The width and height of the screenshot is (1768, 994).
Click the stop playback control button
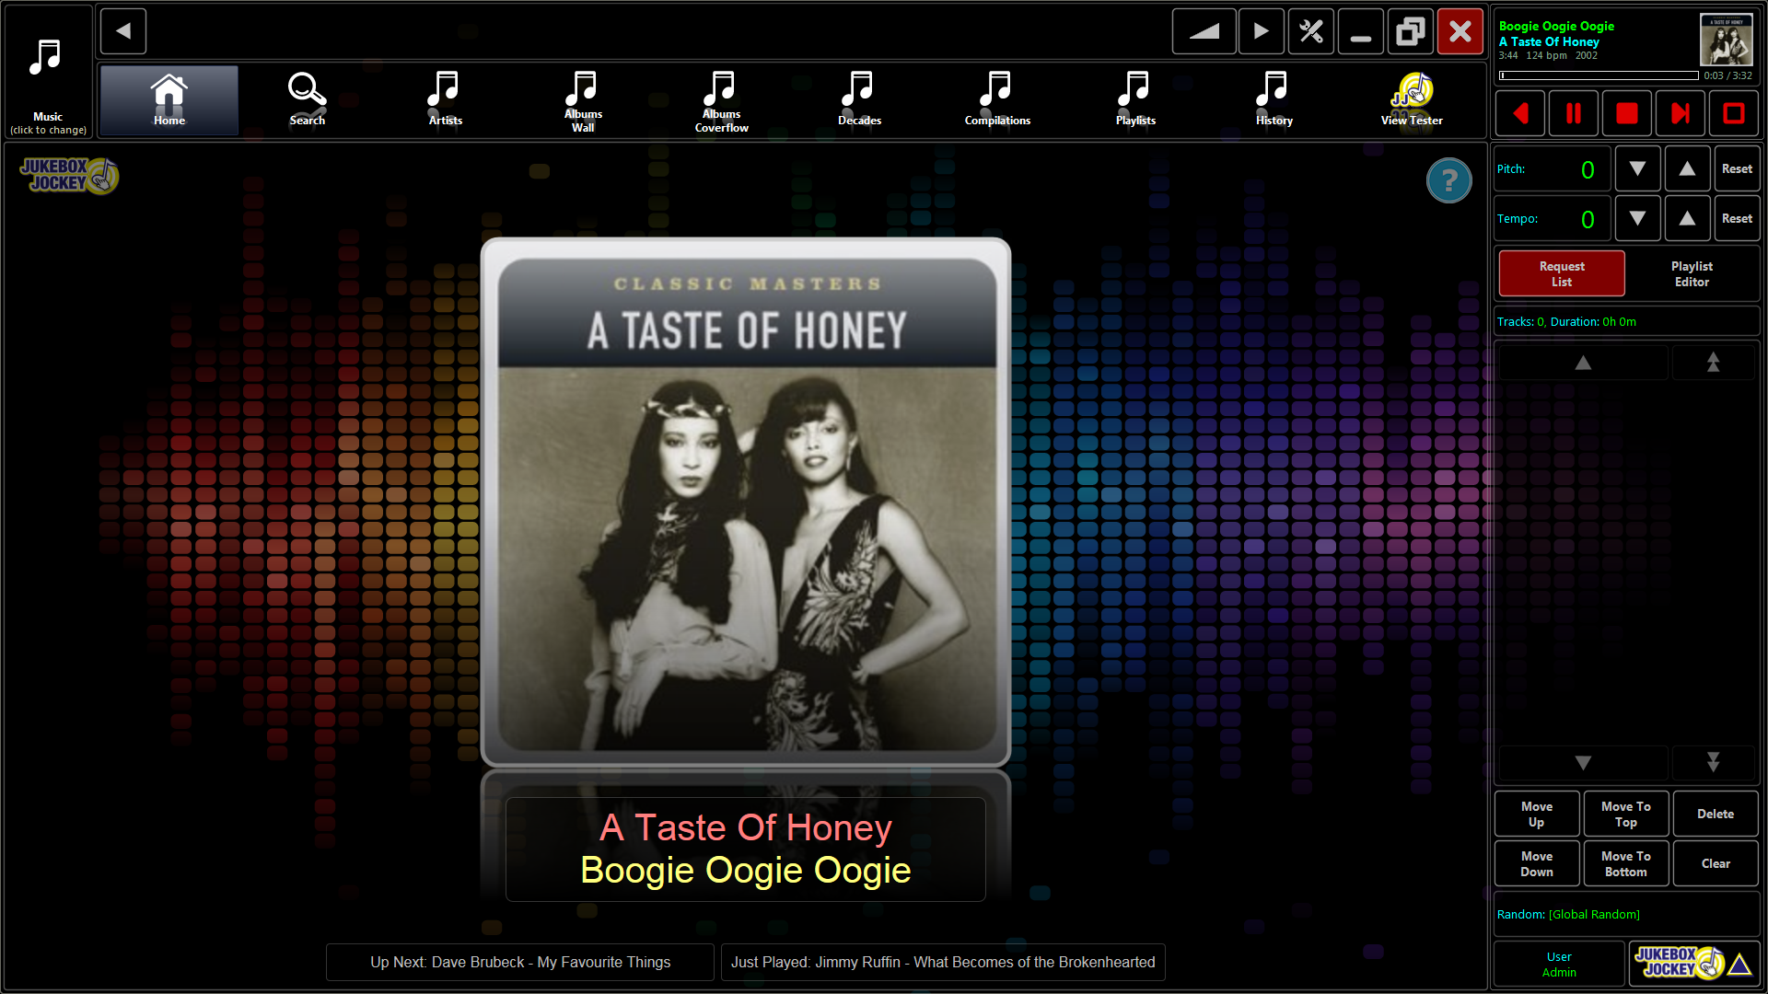1627,113
